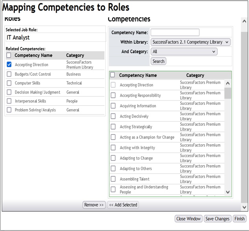The width and height of the screenshot is (249, 231).
Task: Check the Accepting Responsibility checkbox
Action: (113, 95)
